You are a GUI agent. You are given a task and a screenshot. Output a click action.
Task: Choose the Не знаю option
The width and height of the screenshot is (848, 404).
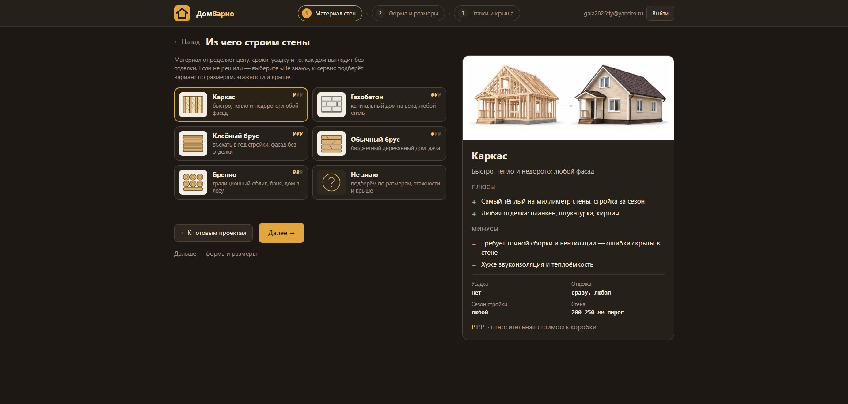pyautogui.click(x=379, y=182)
